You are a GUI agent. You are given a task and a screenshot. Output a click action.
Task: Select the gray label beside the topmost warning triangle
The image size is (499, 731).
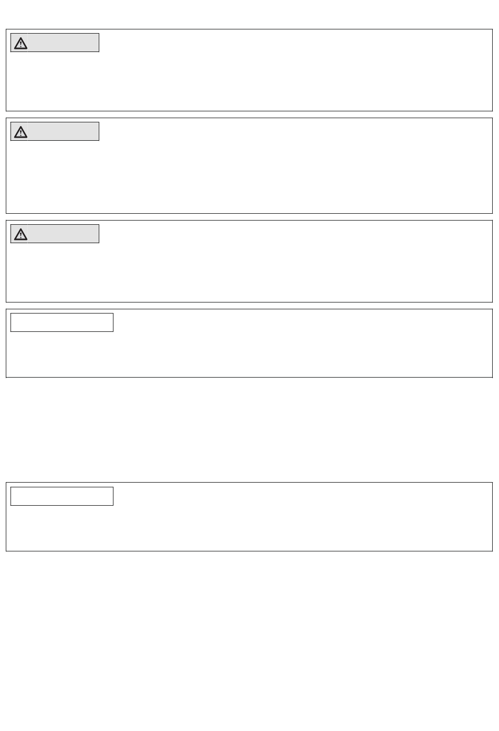(x=63, y=43)
